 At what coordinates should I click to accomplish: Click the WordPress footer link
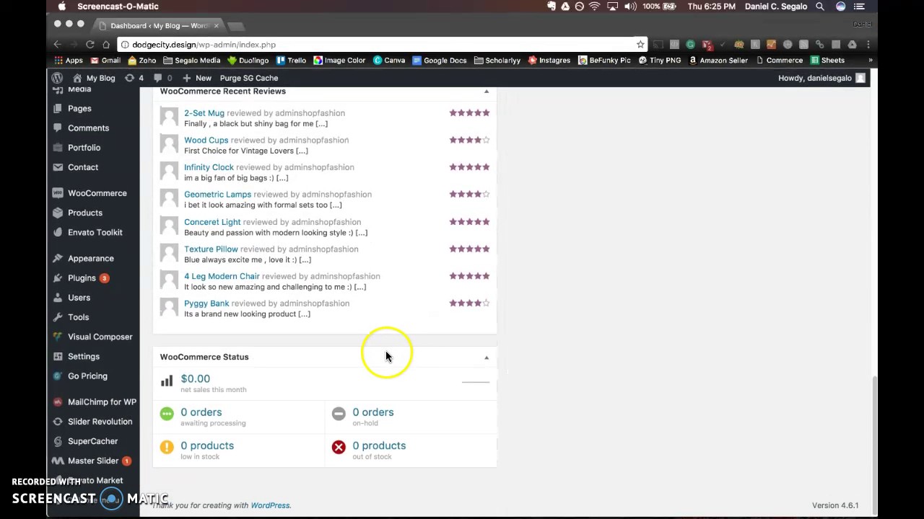pos(270,505)
